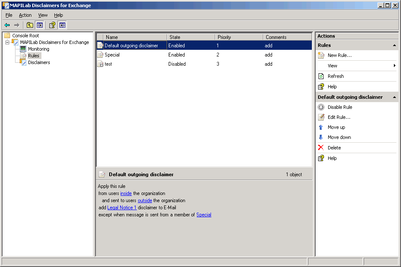Toggle the Show/Hide Console Tree toolbar icon
The image size is (401, 267).
click(x=40, y=25)
